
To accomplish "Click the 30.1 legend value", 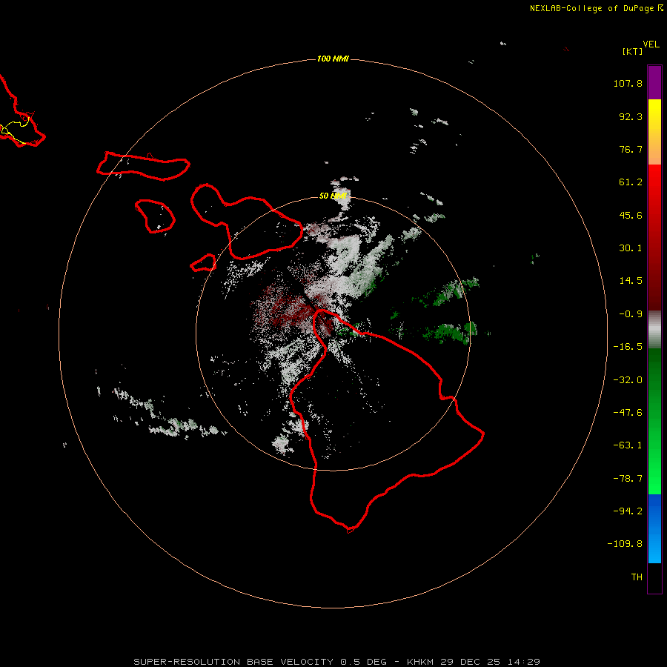I will pyautogui.click(x=631, y=248).
